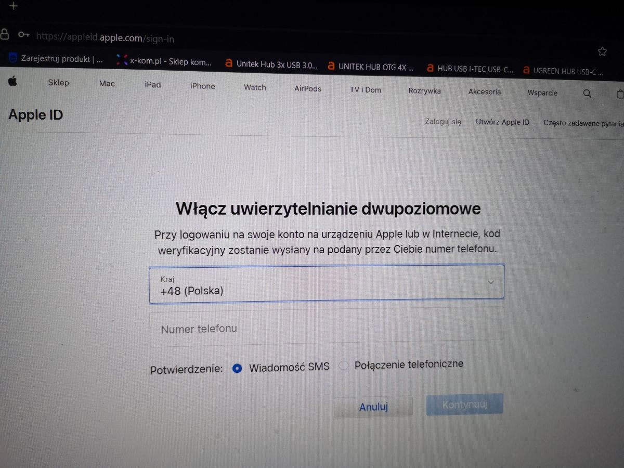Open the iPhone menu

pos(202,86)
